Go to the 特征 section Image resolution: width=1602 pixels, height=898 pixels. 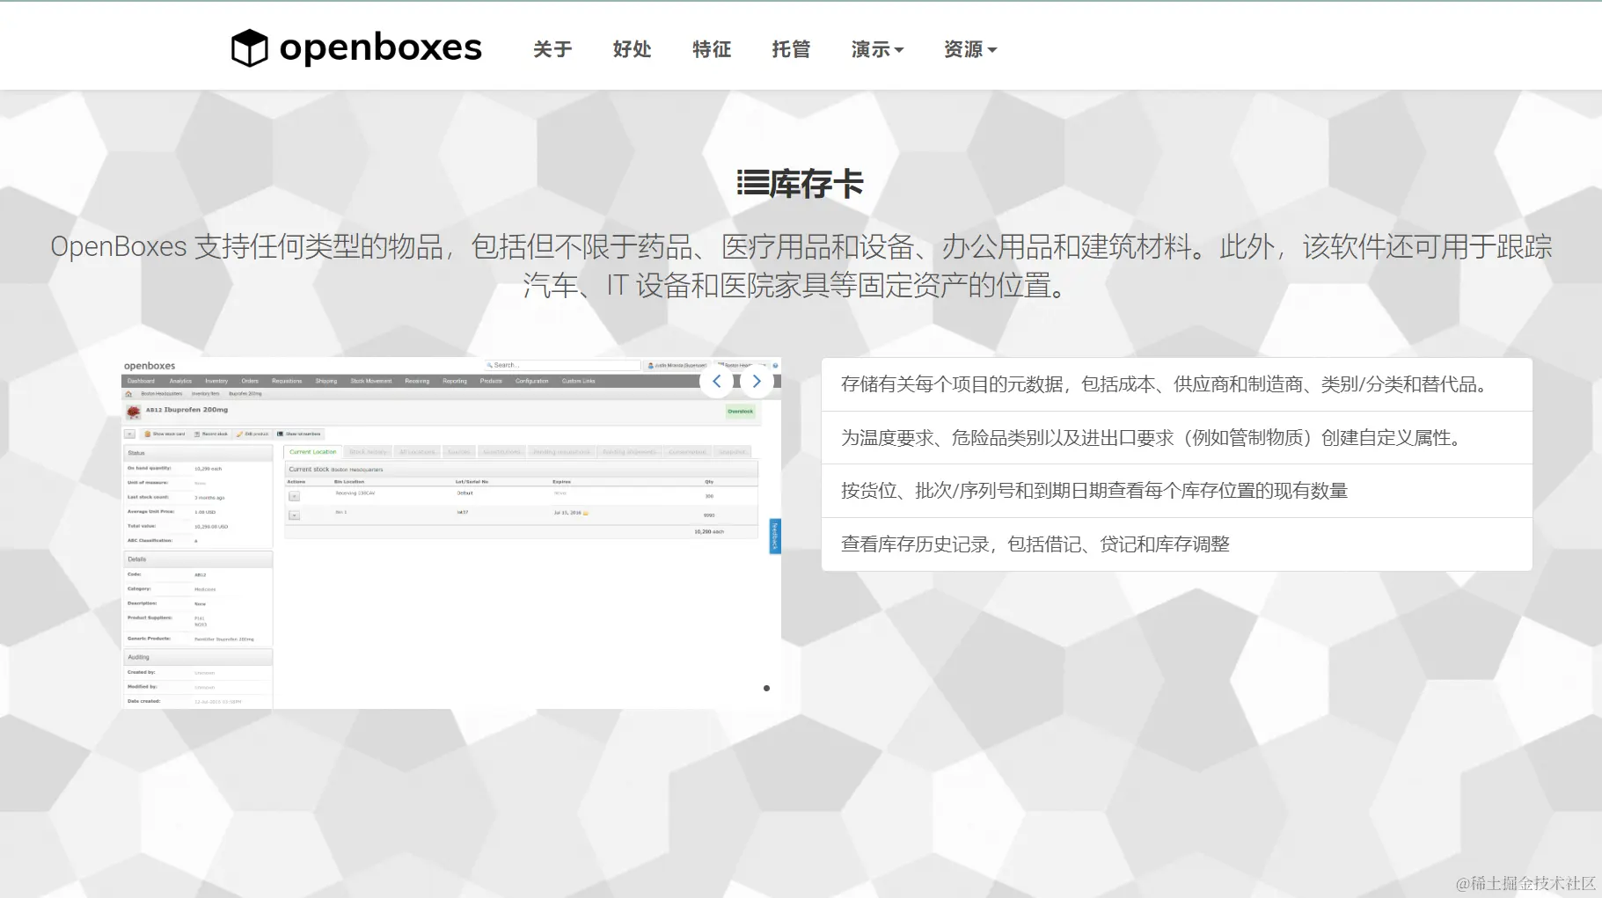(712, 49)
